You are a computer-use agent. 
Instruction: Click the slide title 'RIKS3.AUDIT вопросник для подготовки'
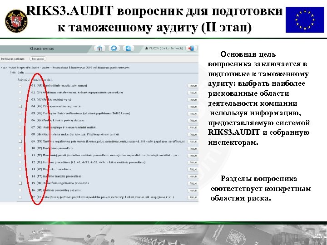coord(154,11)
